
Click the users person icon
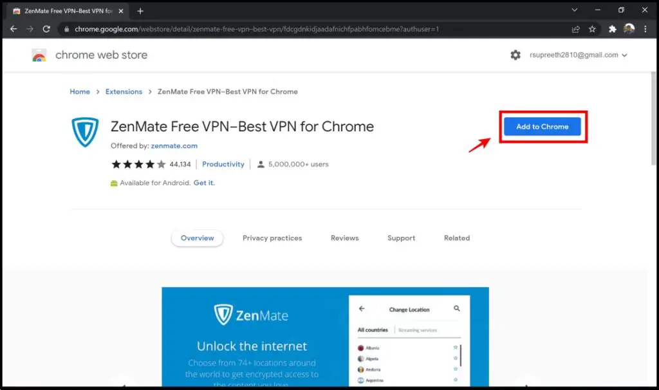point(261,164)
